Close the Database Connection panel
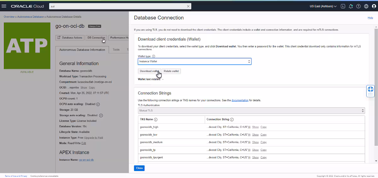 tap(139, 168)
